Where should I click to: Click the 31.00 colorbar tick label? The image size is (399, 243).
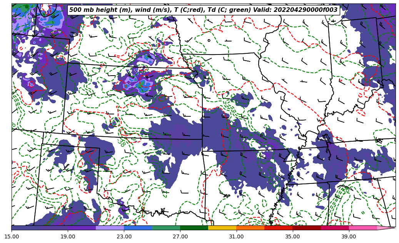(236, 236)
